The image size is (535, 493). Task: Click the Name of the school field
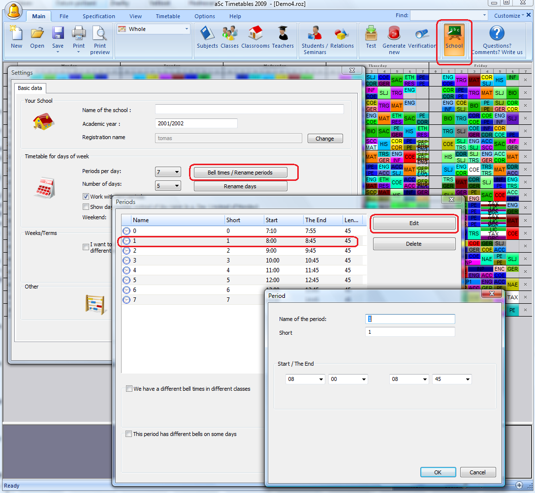[249, 110]
